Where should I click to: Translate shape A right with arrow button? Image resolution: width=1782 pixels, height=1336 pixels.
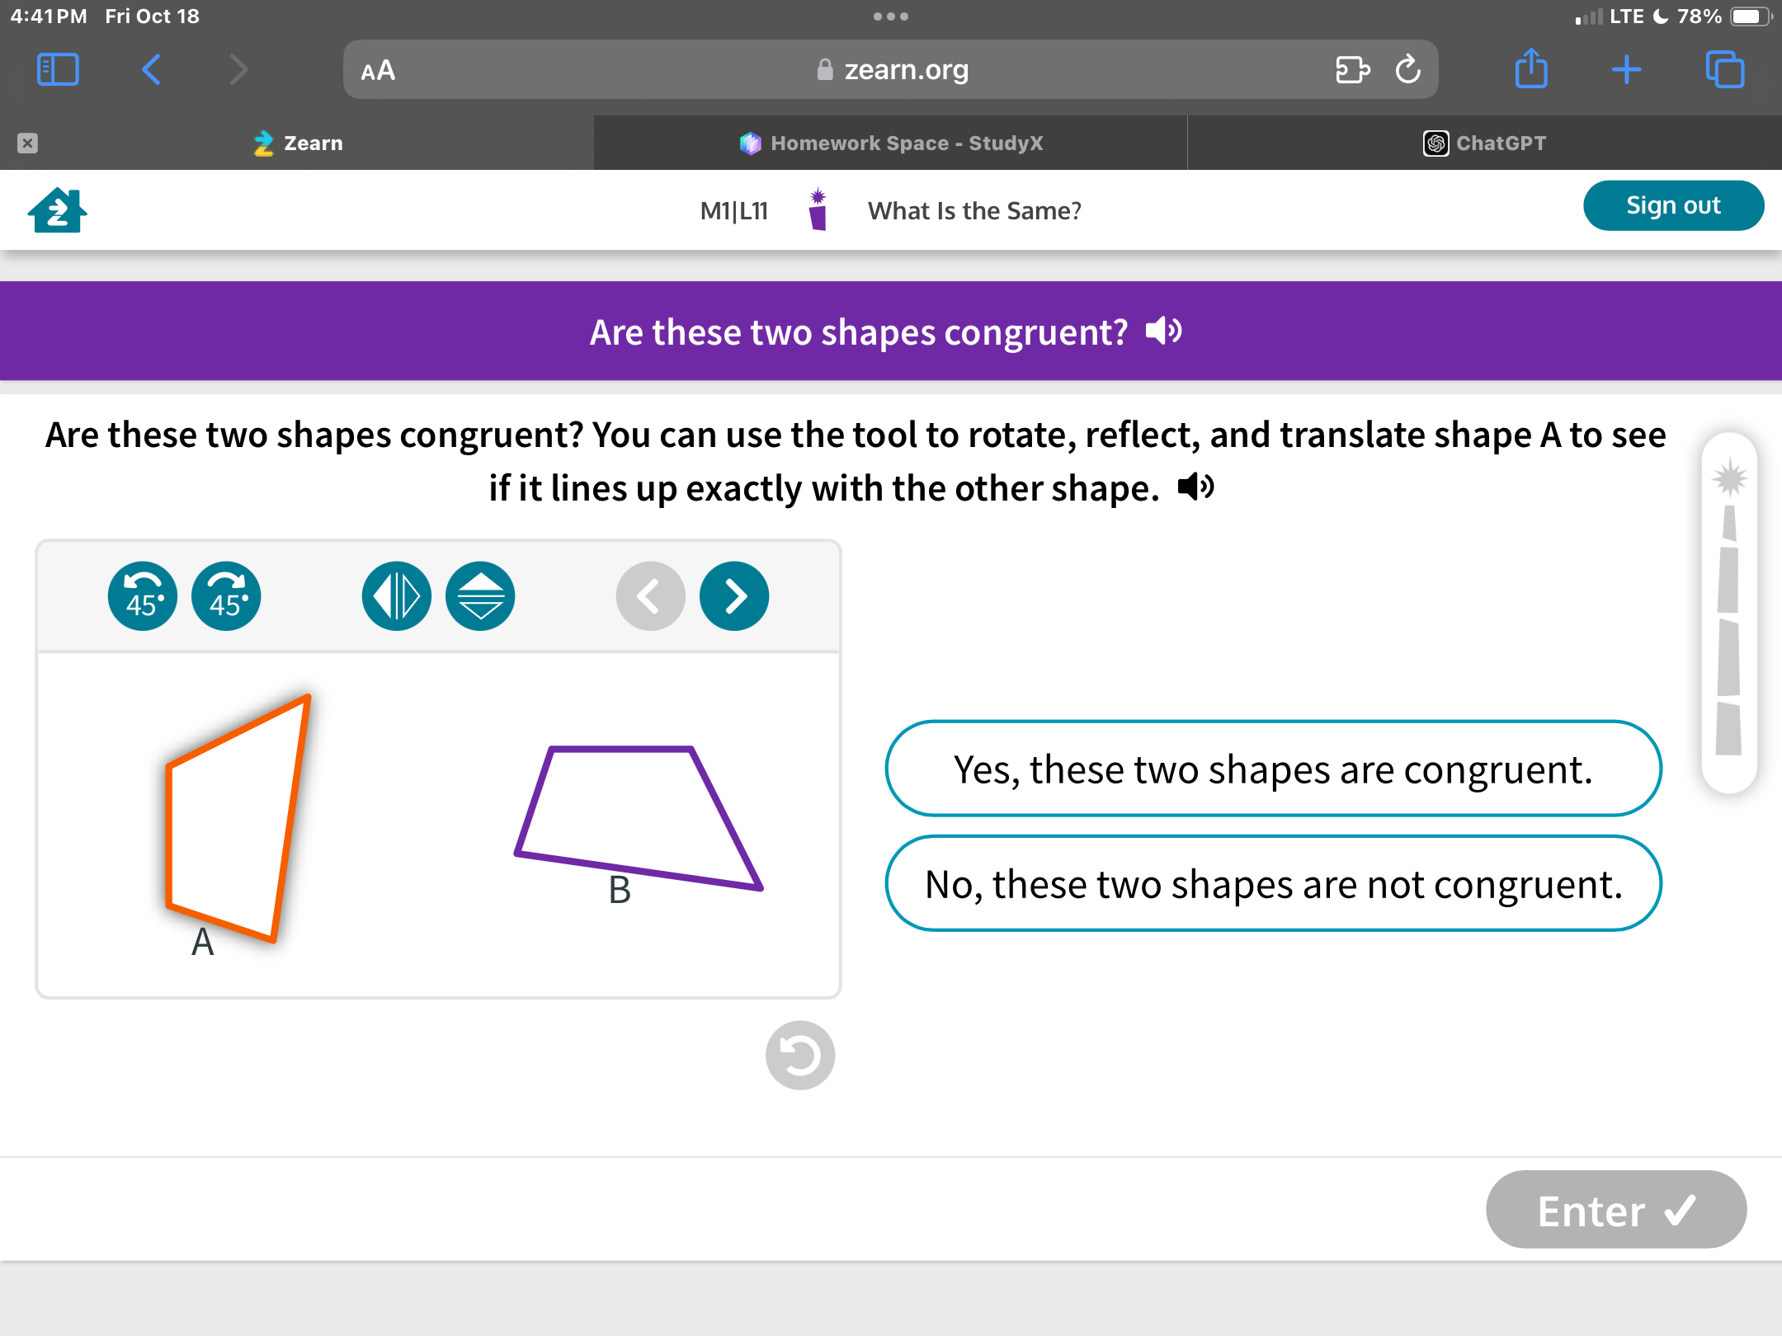(x=734, y=595)
